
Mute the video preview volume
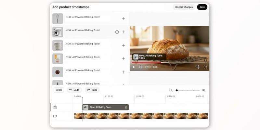pyautogui.click(x=141, y=67)
